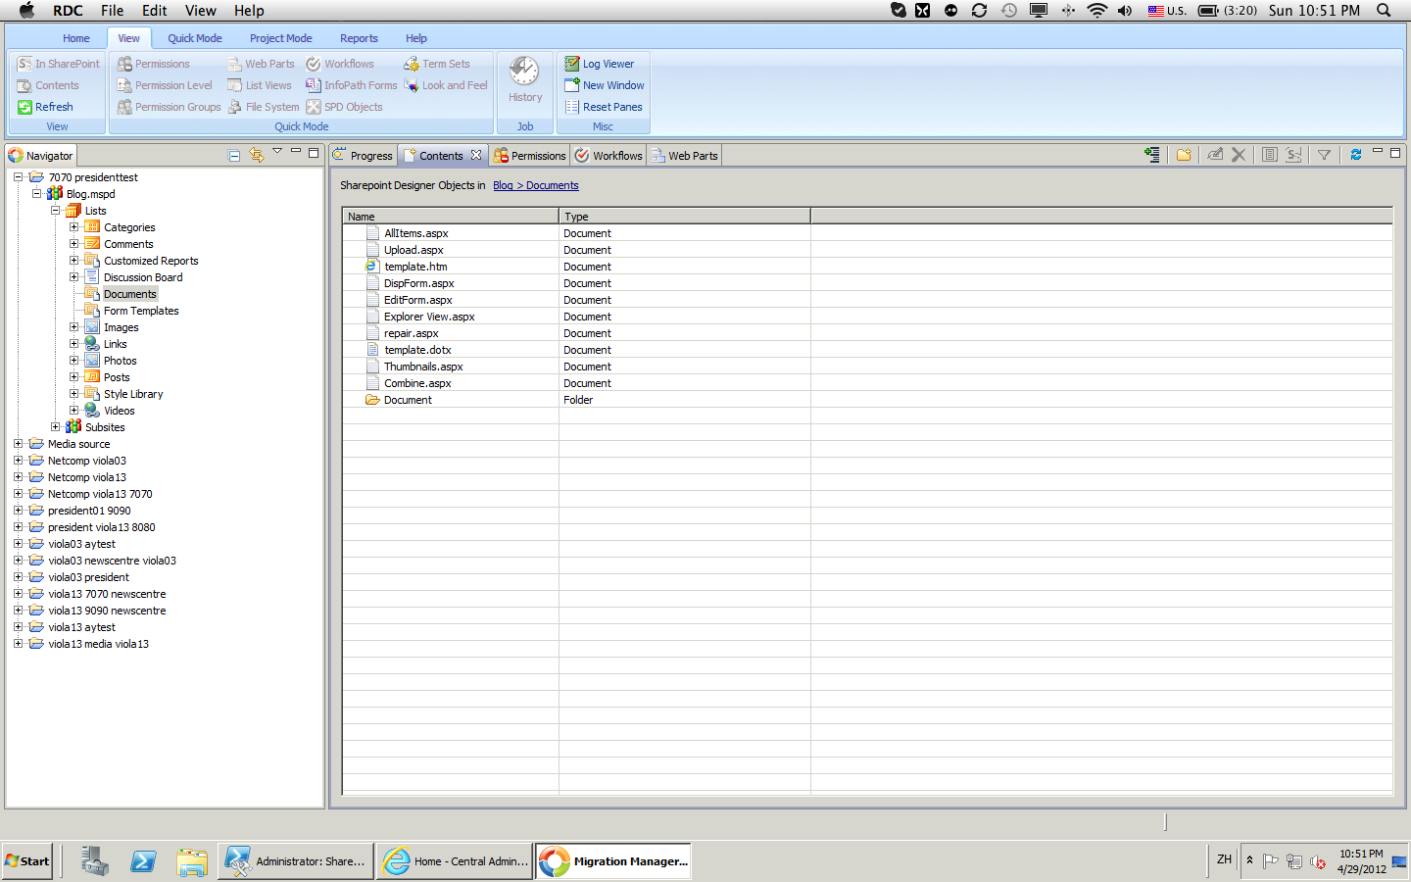The width and height of the screenshot is (1411, 882).
Task: Click the Wi-Fi icon in macOS menu bar
Action: point(1096,10)
